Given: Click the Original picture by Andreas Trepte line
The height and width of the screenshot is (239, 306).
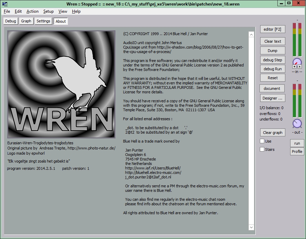Looking at the screenshot, I should (61, 148).
